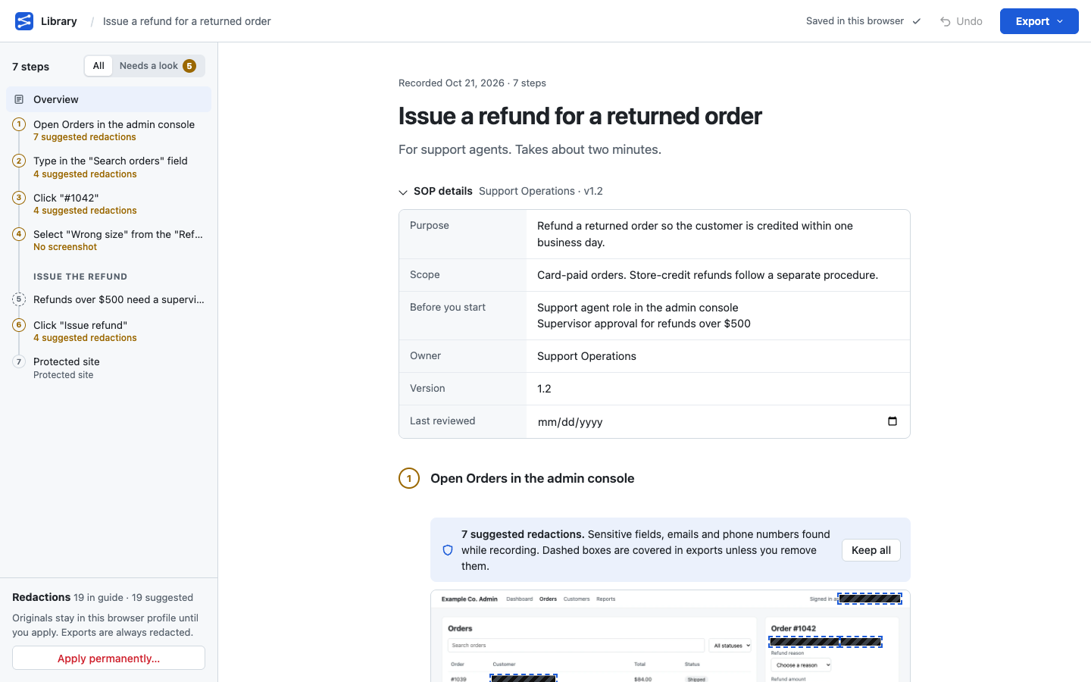Select sidebar step 1 with 7 suggested redactions
Screen dimensions: 1091x682
(x=108, y=130)
